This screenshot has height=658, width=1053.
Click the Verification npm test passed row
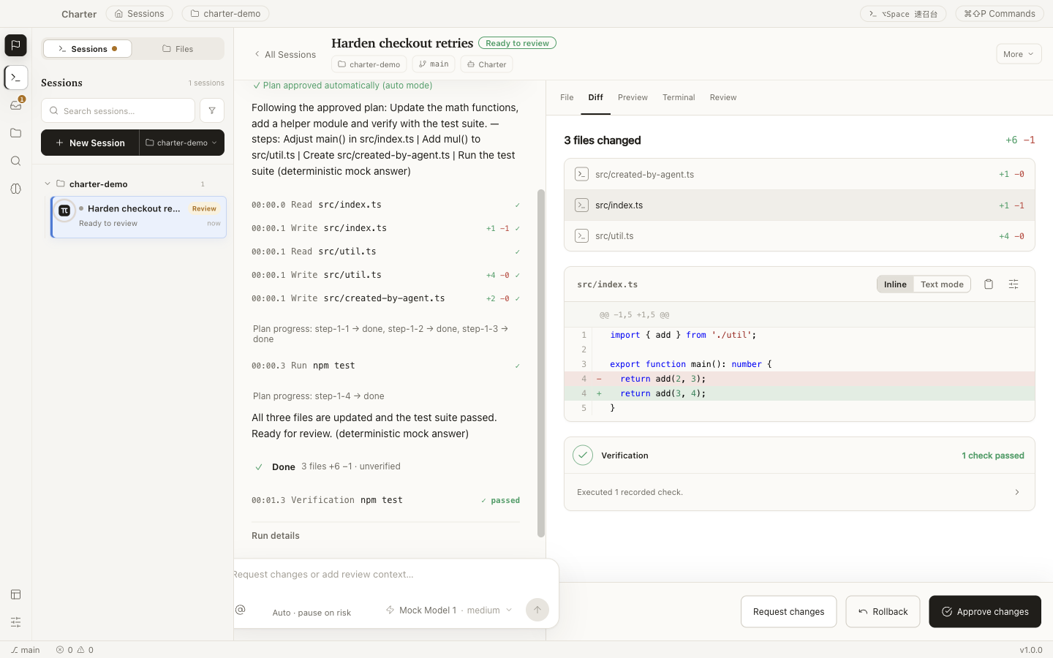point(385,500)
